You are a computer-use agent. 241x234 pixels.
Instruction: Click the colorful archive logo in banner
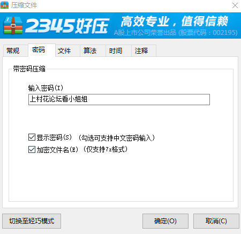click(13, 25)
